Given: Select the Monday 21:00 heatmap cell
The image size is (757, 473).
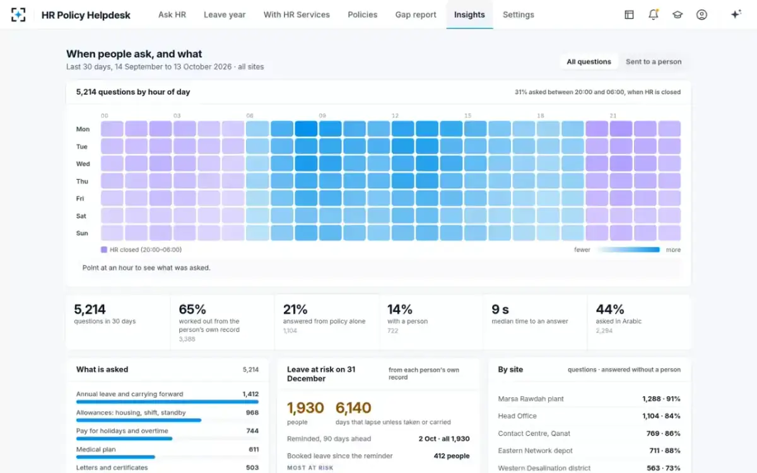Looking at the screenshot, I should [621, 129].
